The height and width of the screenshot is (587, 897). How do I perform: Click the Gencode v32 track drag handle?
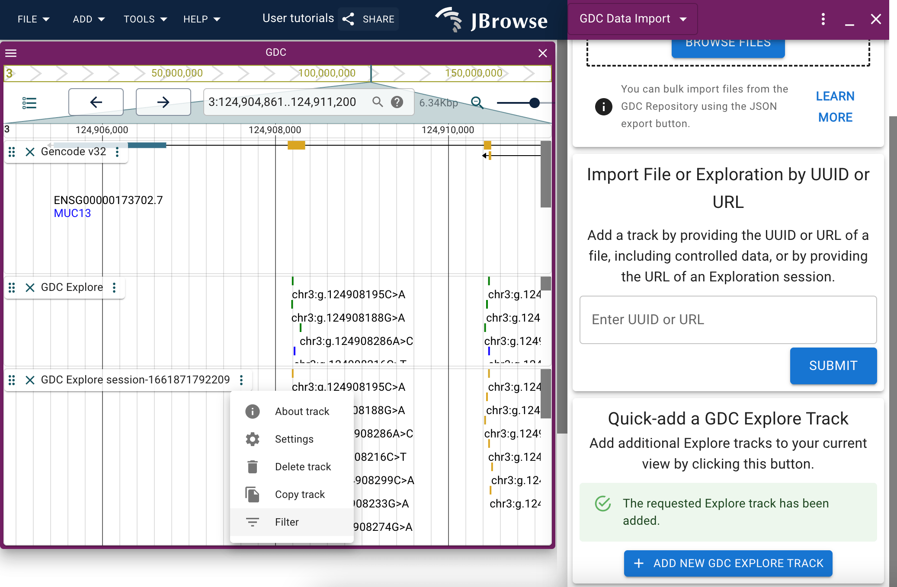tap(12, 152)
